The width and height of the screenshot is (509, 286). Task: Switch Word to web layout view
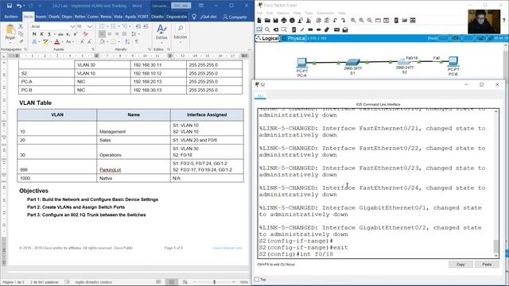coord(185,282)
